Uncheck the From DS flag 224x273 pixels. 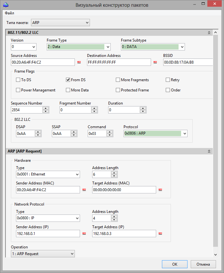[x=68, y=80]
